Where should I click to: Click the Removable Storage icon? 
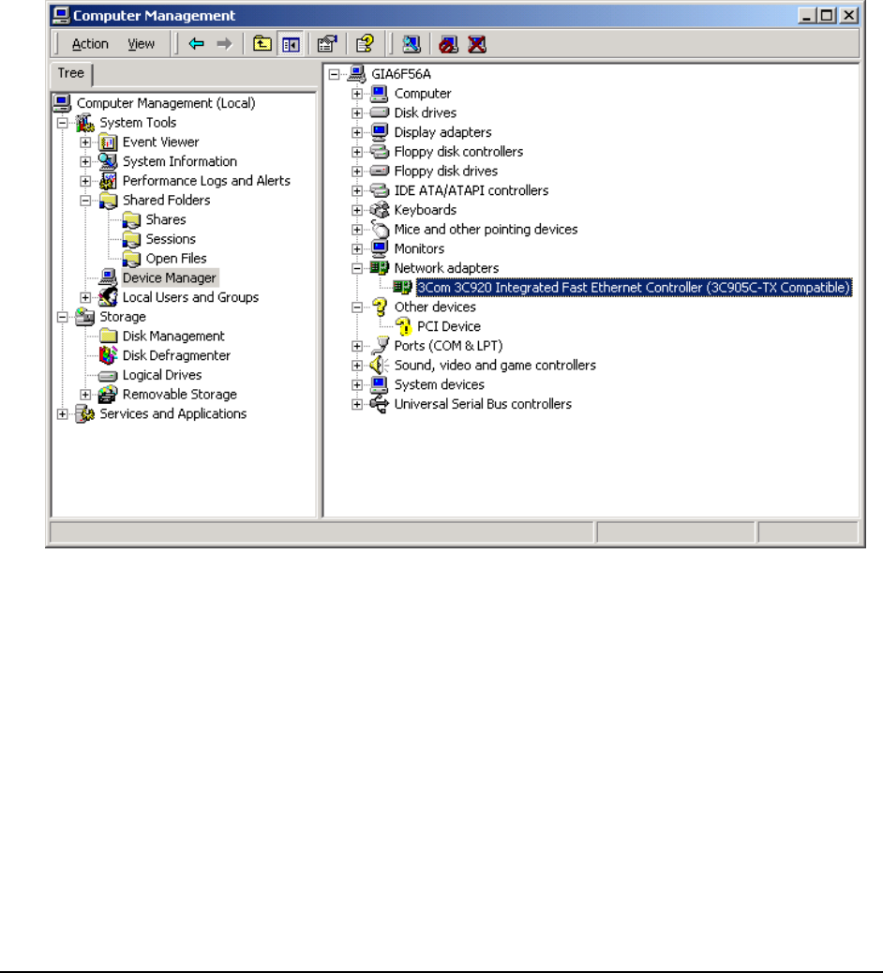tap(108, 394)
